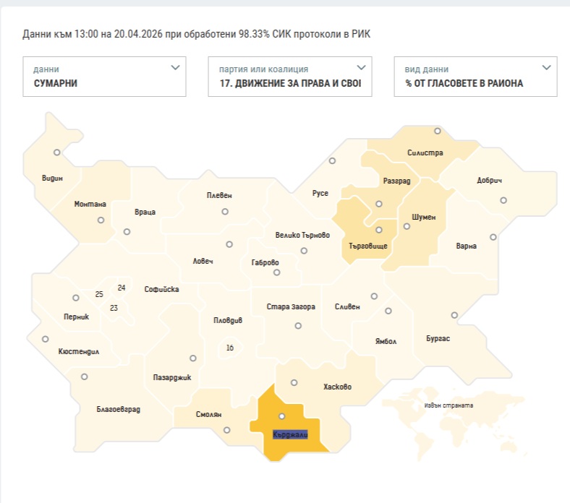Click Plovdiv city district number 16
Image resolution: width=570 pixels, height=503 pixels.
coord(230,348)
